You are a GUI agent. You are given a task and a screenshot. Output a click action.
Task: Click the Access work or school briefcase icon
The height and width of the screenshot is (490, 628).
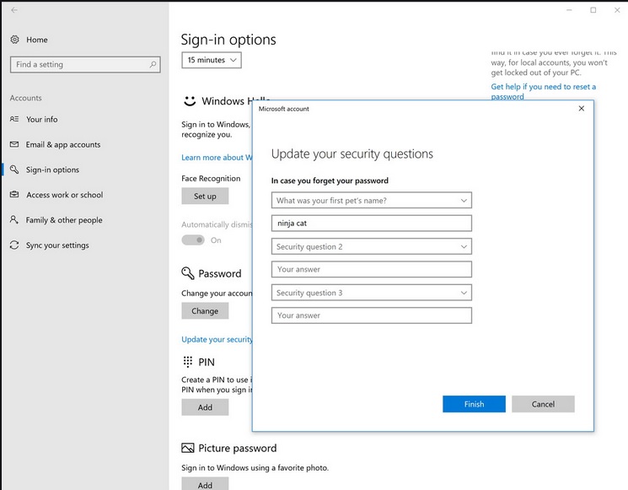(14, 194)
